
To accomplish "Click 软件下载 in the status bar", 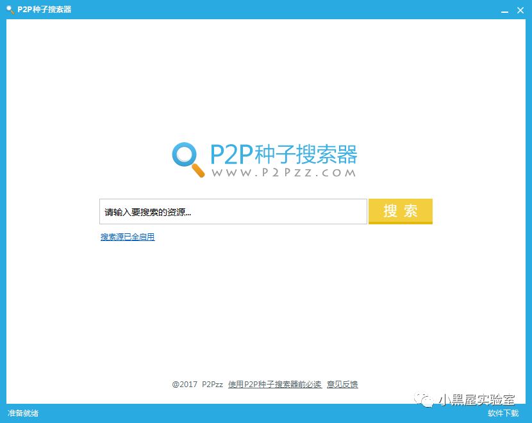I will (503, 413).
